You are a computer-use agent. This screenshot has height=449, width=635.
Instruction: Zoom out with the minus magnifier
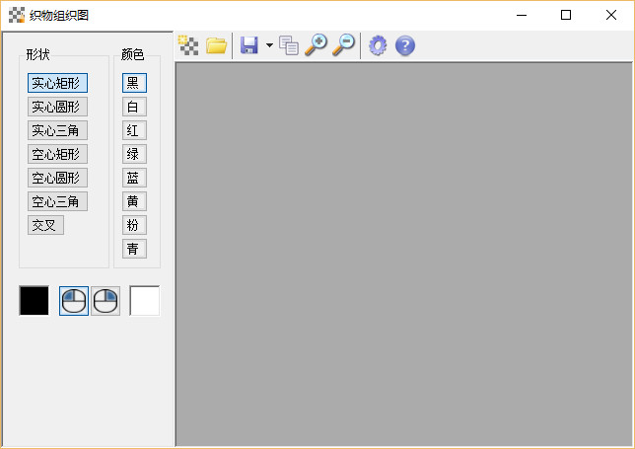[x=343, y=45]
